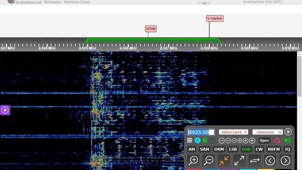Click the dim green bars icon beside the minus buttons
The image size is (302, 170).
click(213, 141)
